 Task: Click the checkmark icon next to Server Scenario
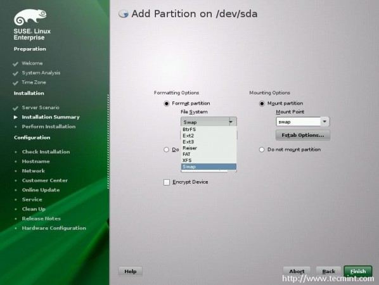coord(15,108)
